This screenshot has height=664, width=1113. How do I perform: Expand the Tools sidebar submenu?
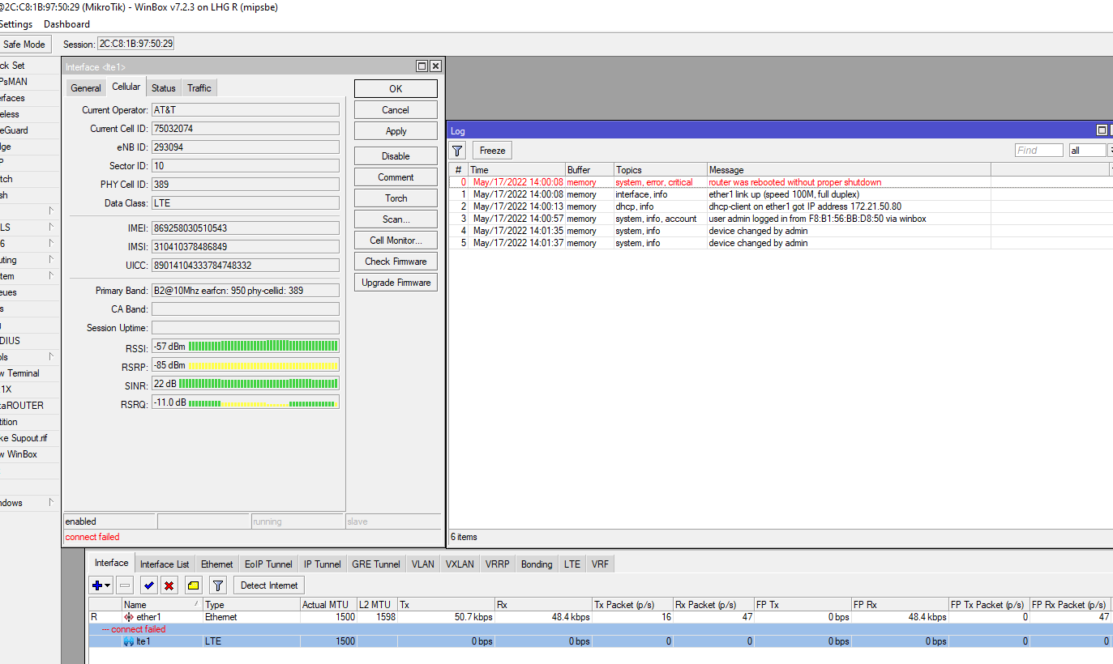[51, 357]
